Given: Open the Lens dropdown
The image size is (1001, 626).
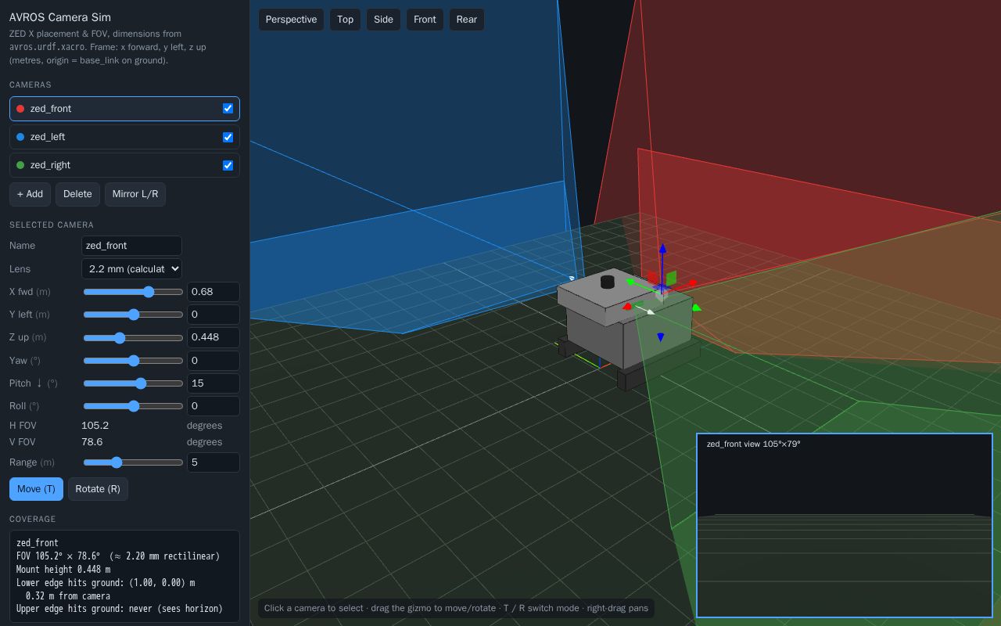Looking at the screenshot, I should click(x=131, y=269).
